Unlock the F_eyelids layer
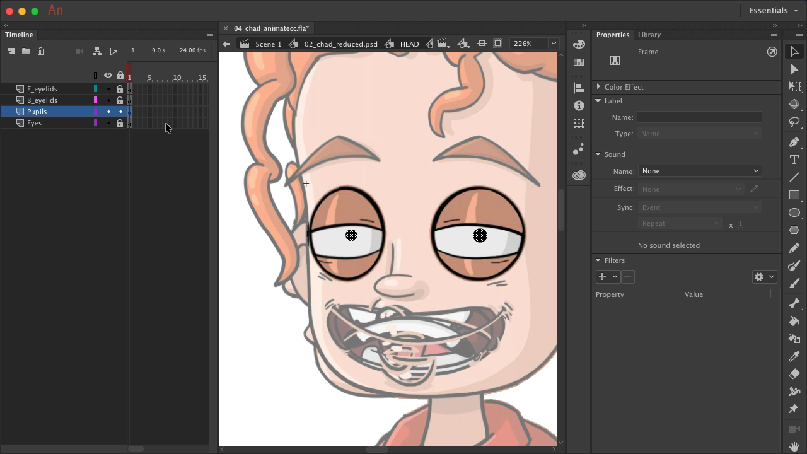The image size is (807, 454). [120, 89]
